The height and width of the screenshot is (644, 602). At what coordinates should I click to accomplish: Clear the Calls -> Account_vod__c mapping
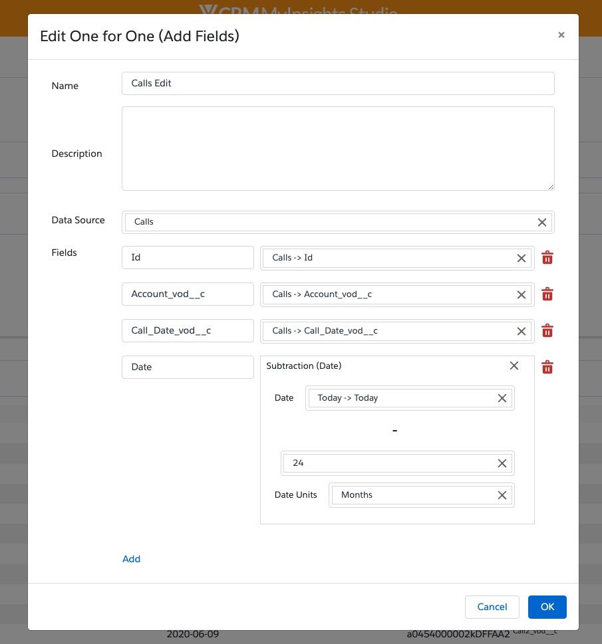[522, 294]
